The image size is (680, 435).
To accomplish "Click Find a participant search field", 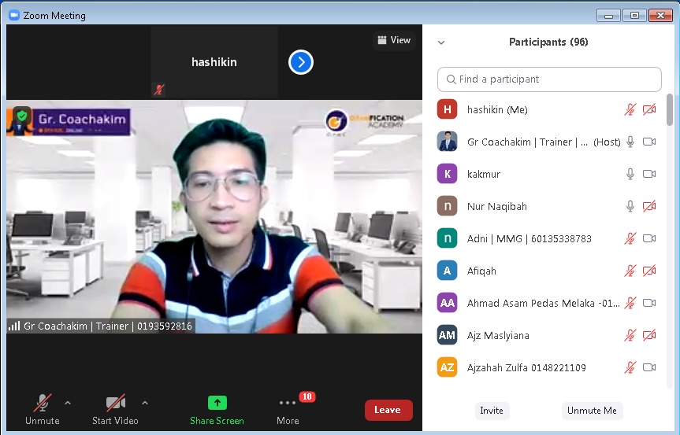I will click(x=549, y=79).
